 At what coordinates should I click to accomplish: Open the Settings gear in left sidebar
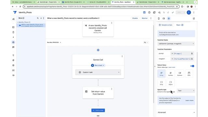13,65
